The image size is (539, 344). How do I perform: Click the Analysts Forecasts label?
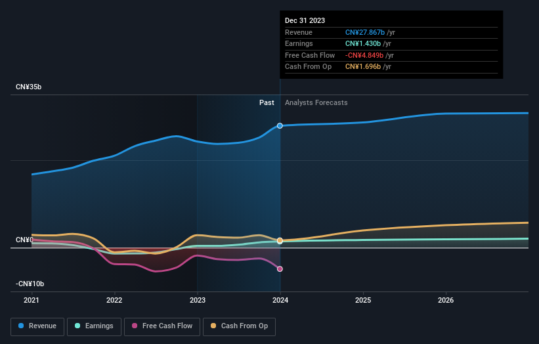(316, 102)
